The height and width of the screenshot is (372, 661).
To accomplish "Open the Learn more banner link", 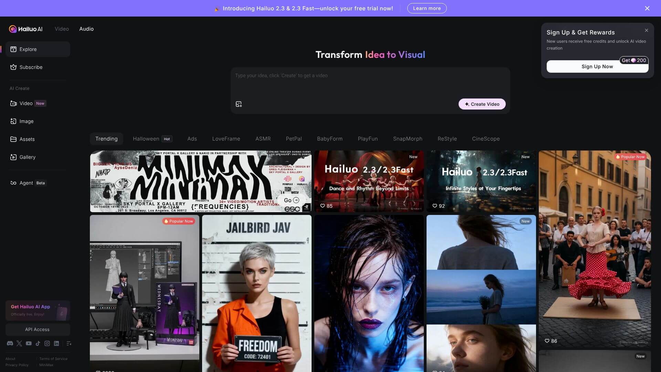I will pos(427,8).
